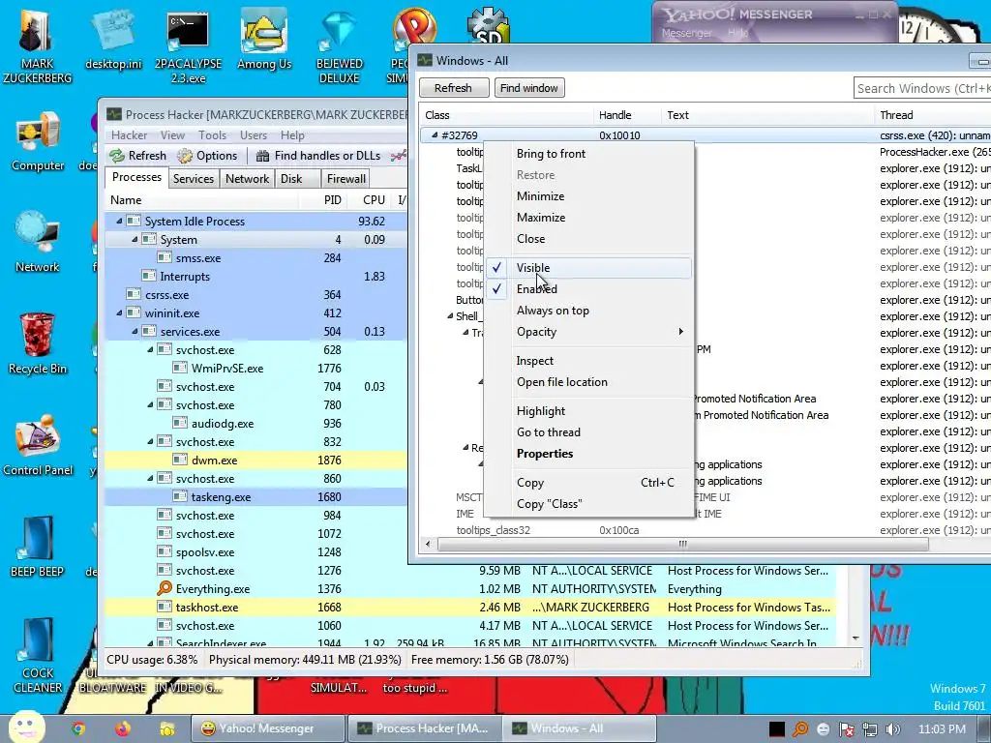Click Find handles or DLLs toolbar button

click(x=317, y=156)
